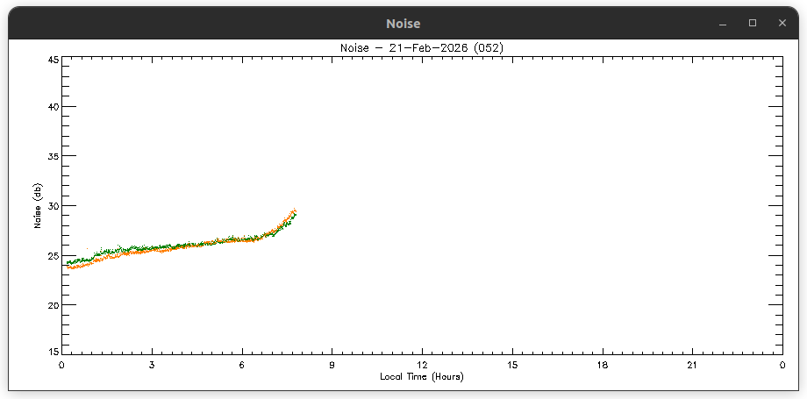Click the rising end of the noise curve

point(294,212)
